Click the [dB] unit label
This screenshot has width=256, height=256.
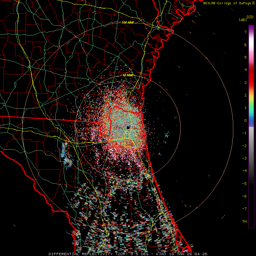(243, 20)
